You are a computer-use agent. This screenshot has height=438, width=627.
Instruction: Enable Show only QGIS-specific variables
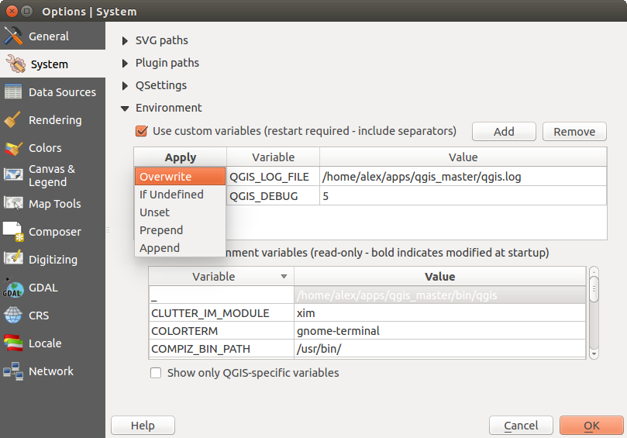click(x=156, y=373)
